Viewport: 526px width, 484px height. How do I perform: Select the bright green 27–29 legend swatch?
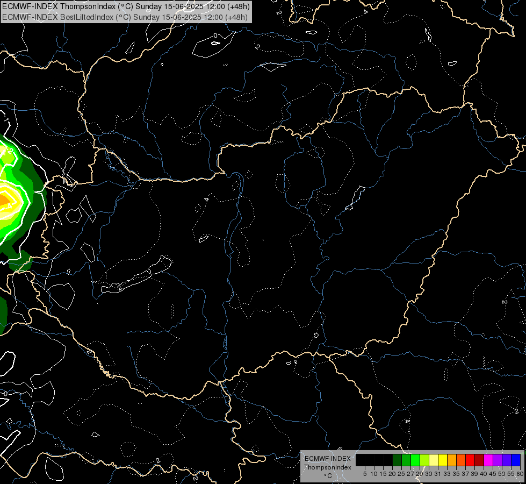coord(415,460)
